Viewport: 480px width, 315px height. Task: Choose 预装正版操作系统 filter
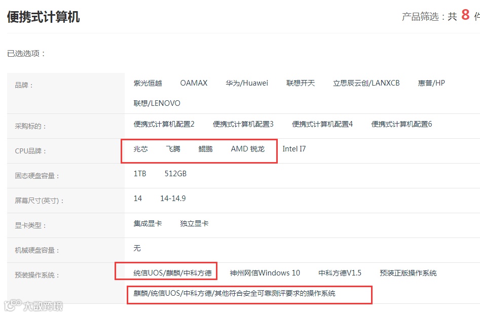coord(408,273)
